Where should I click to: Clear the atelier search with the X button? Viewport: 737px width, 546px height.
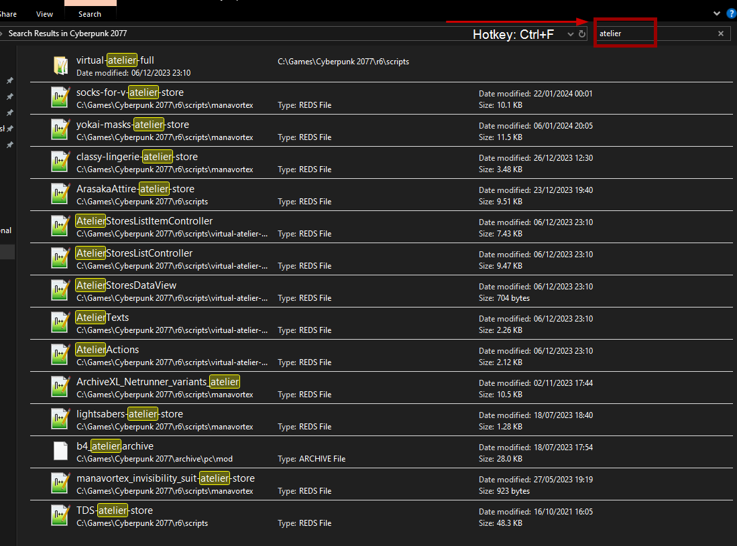click(x=721, y=33)
